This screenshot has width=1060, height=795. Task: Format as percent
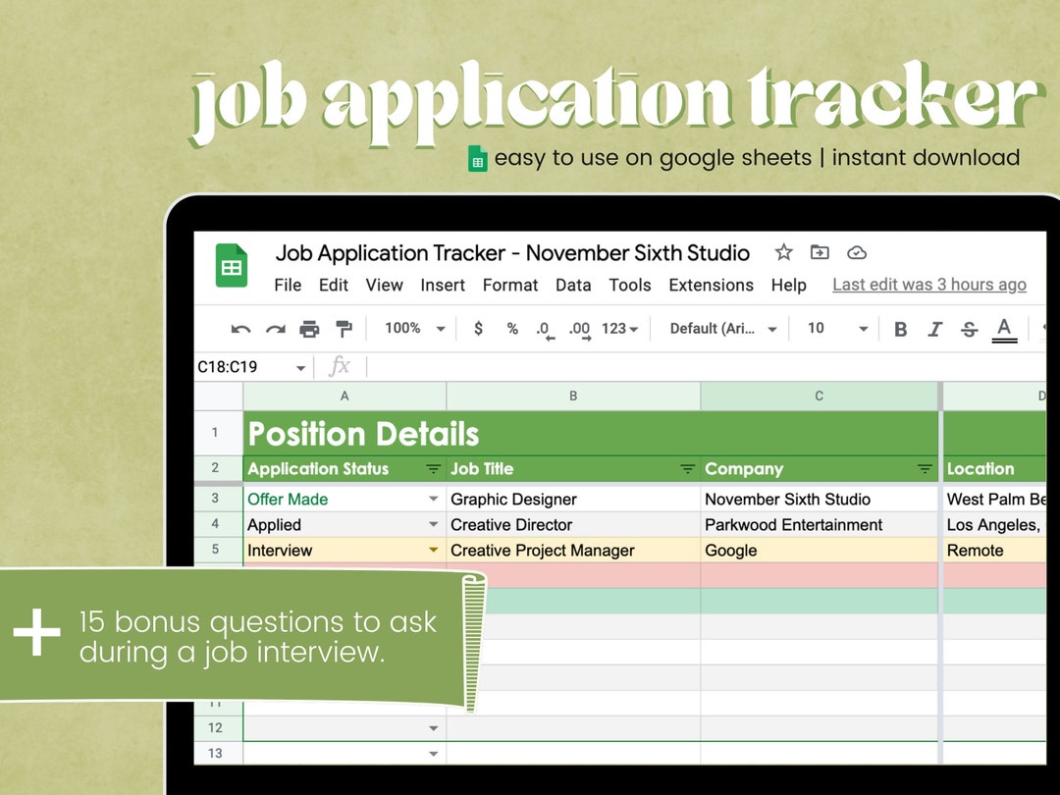[512, 329]
